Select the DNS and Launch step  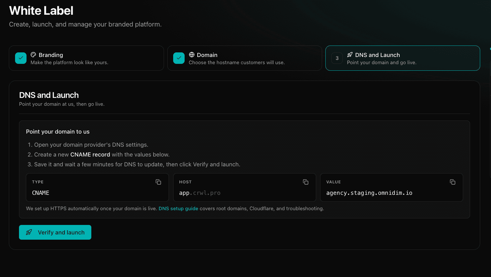click(403, 58)
